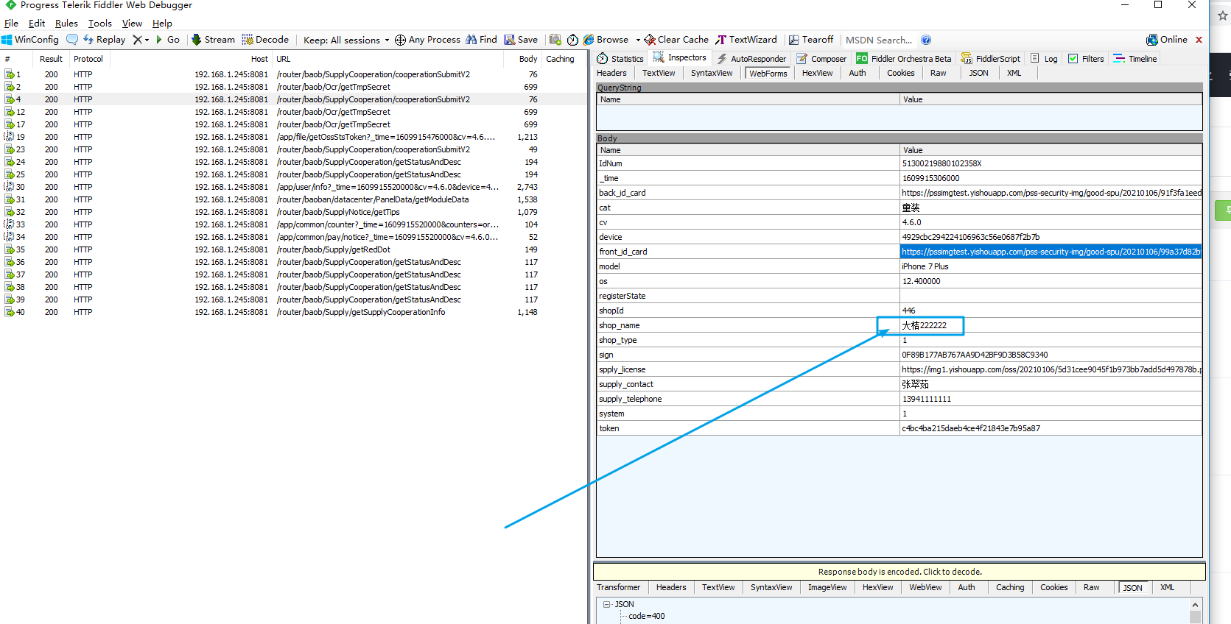This screenshot has height=624, width=1231.
Task: Expand the Browse dropdown arrow
Action: (638, 40)
